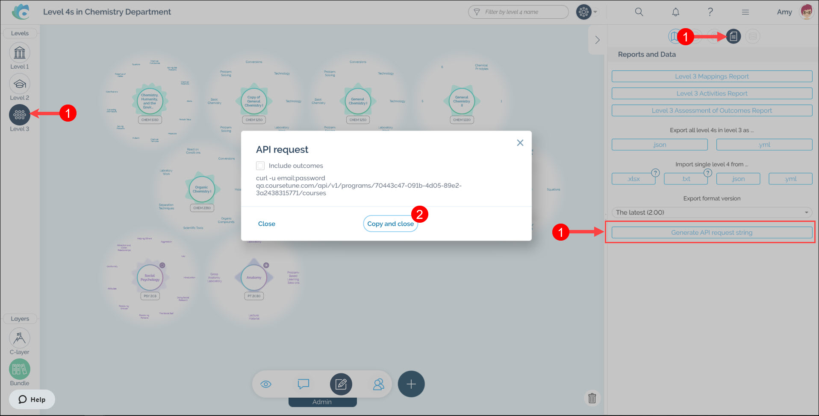Viewport: 819px width, 416px height.
Task: Open the C-layer icon in Layers
Action: point(20,338)
